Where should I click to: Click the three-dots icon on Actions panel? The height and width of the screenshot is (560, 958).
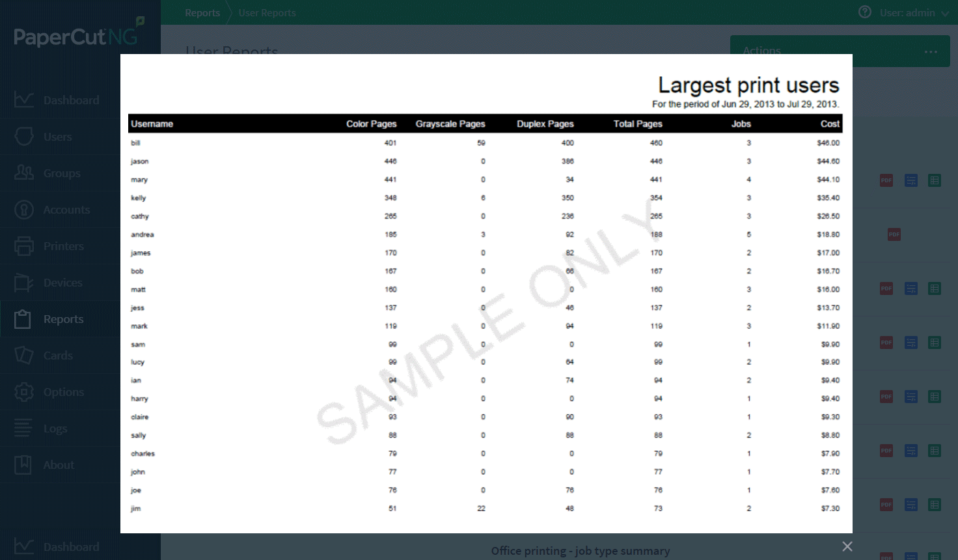pos(931,51)
